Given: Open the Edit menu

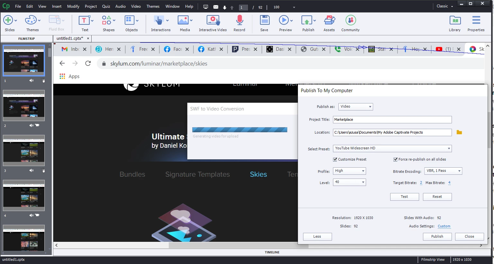Looking at the screenshot, I should 30,6.
